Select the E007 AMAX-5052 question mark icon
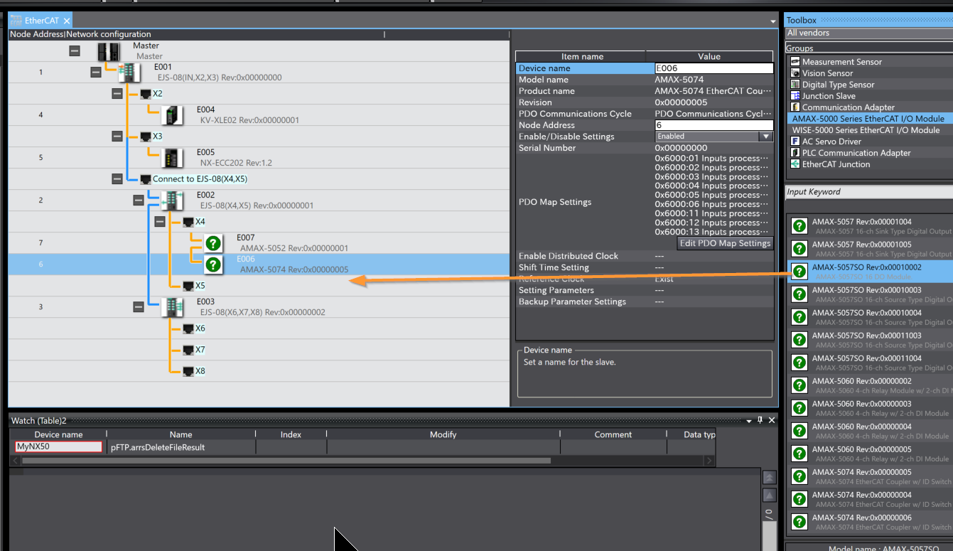 213,243
